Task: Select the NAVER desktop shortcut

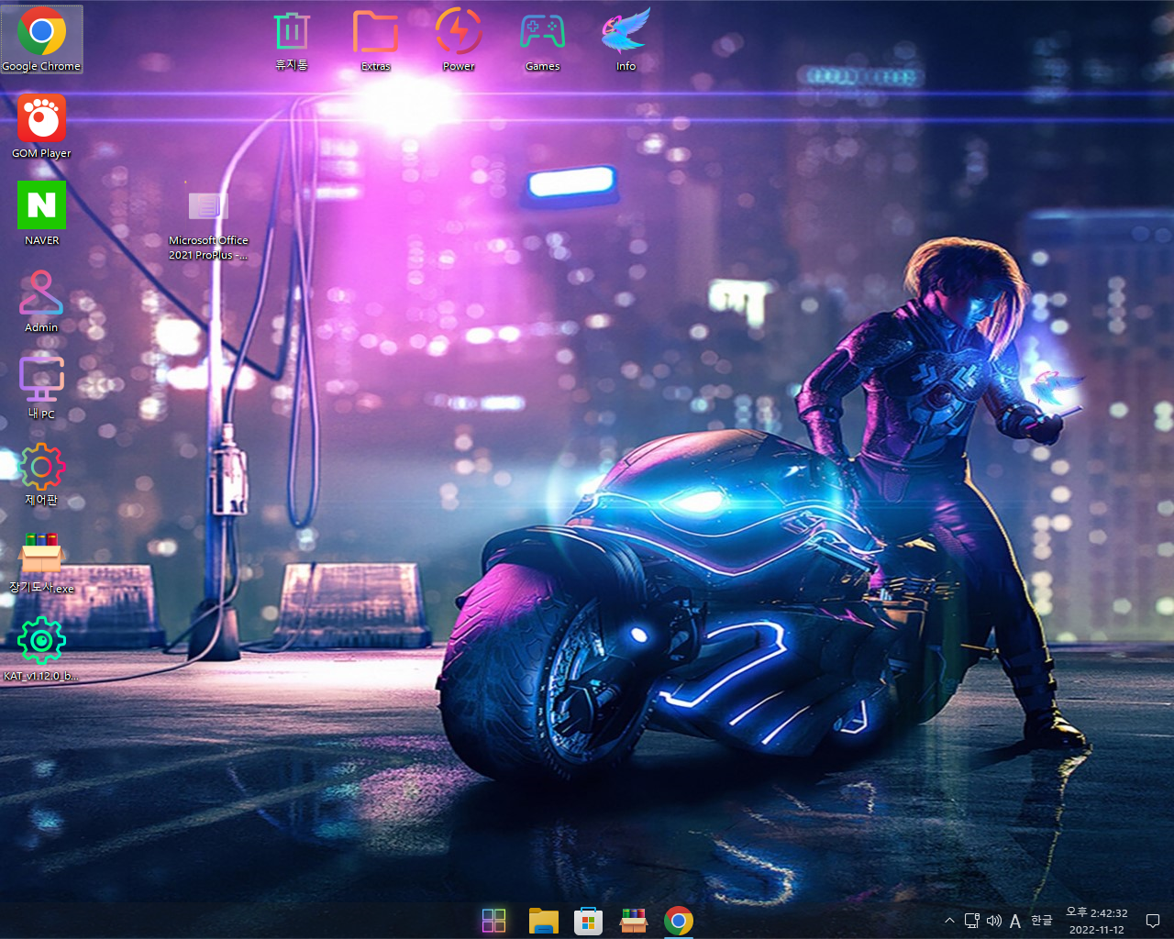Action: [41, 213]
